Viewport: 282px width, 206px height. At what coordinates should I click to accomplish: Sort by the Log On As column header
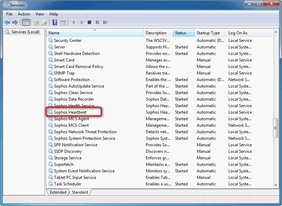click(240, 33)
